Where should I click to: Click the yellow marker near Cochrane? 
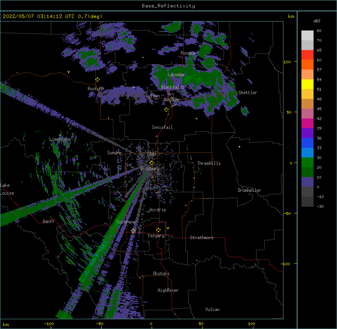point(133,231)
